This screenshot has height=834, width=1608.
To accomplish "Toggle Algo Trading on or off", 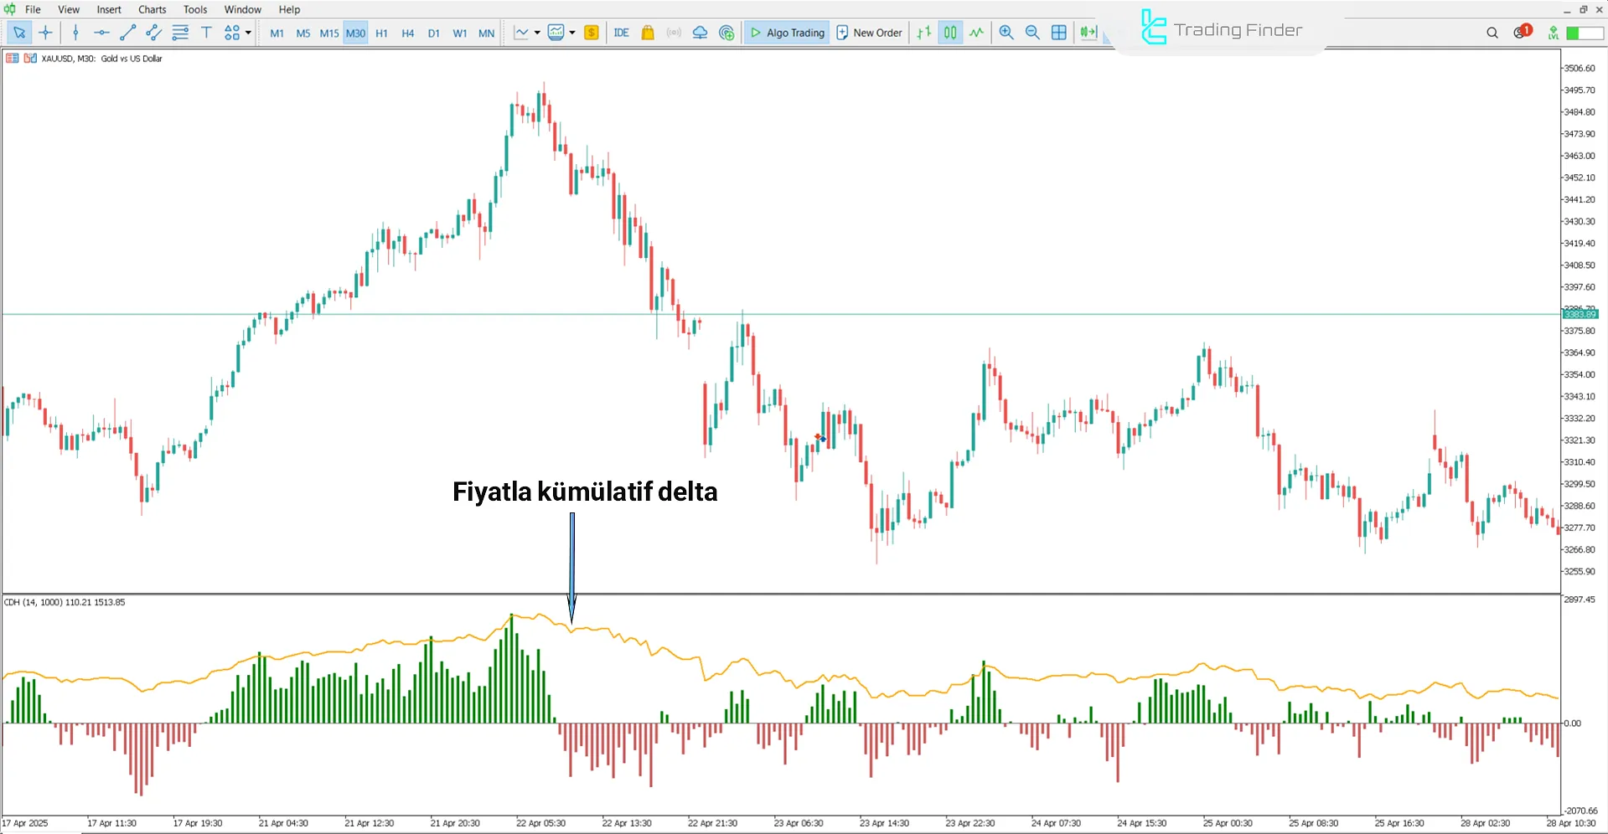I will coord(786,33).
